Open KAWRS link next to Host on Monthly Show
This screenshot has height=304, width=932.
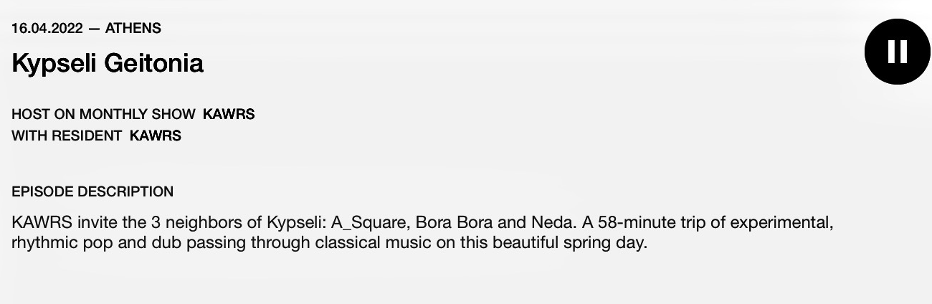tap(229, 114)
